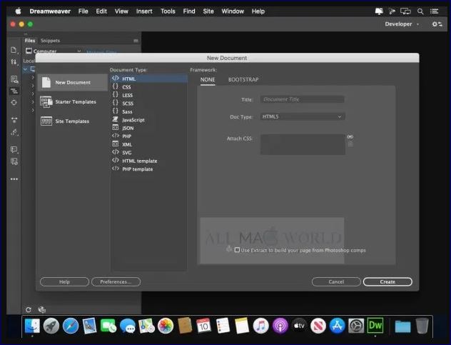The width and height of the screenshot is (451, 345).
Task: Select PHP document type
Action: pyautogui.click(x=149, y=136)
